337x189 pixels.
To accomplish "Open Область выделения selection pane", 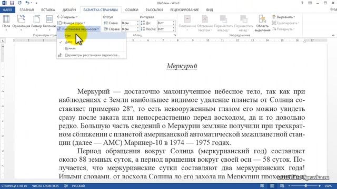I will point(262,23).
